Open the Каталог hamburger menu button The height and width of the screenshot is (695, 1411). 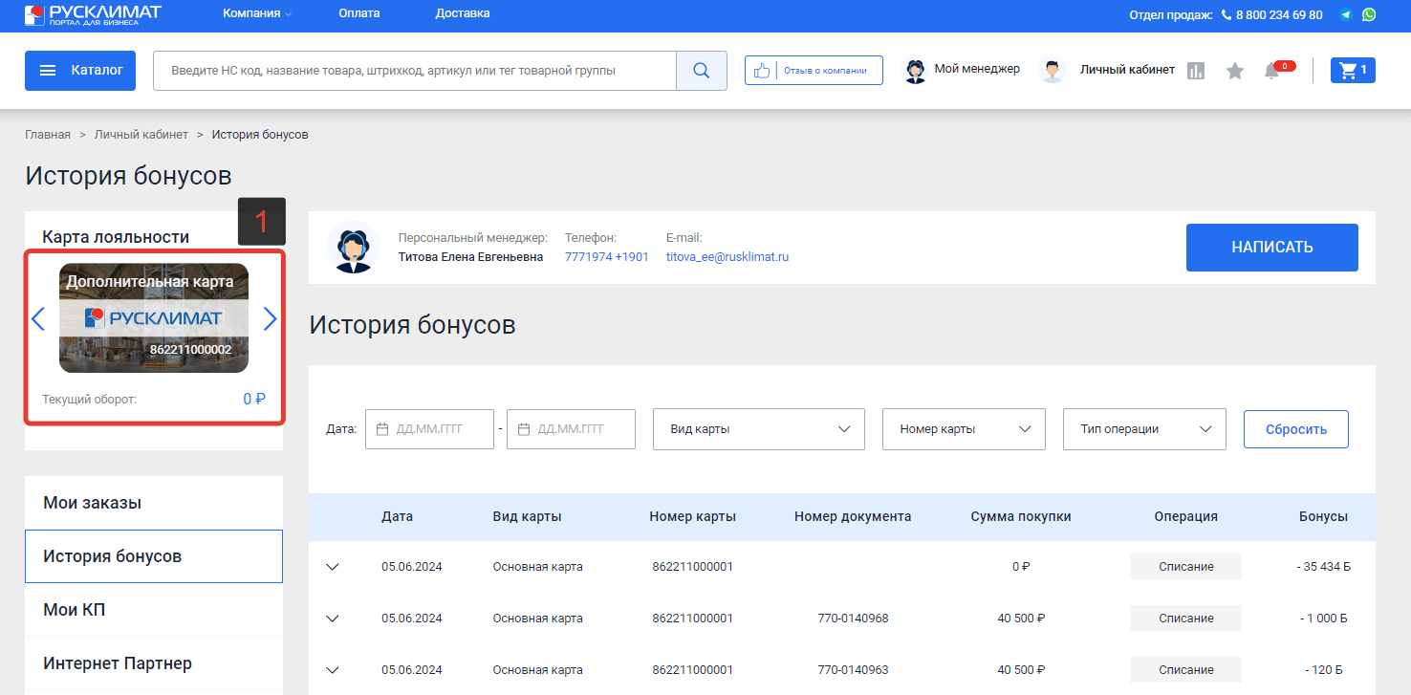tap(80, 71)
